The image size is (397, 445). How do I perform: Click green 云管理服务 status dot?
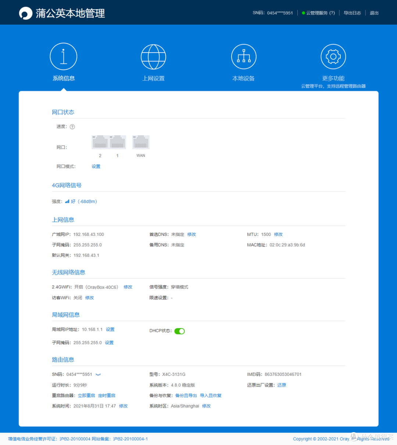click(303, 13)
